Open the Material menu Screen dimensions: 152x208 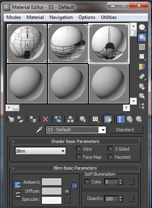tap(35, 17)
